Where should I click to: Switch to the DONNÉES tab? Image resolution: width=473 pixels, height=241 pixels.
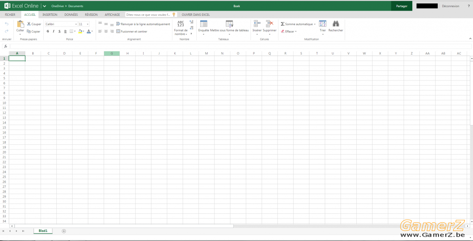tap(71, 15)
